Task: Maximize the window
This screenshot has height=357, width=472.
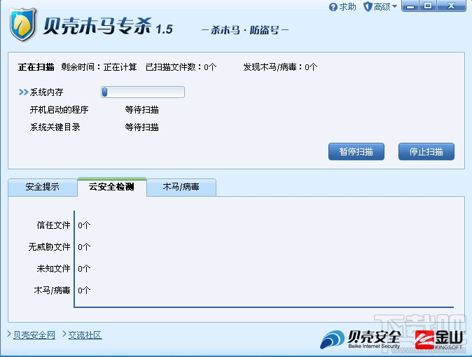Action: pyautogui.click(x=428, y=6)
